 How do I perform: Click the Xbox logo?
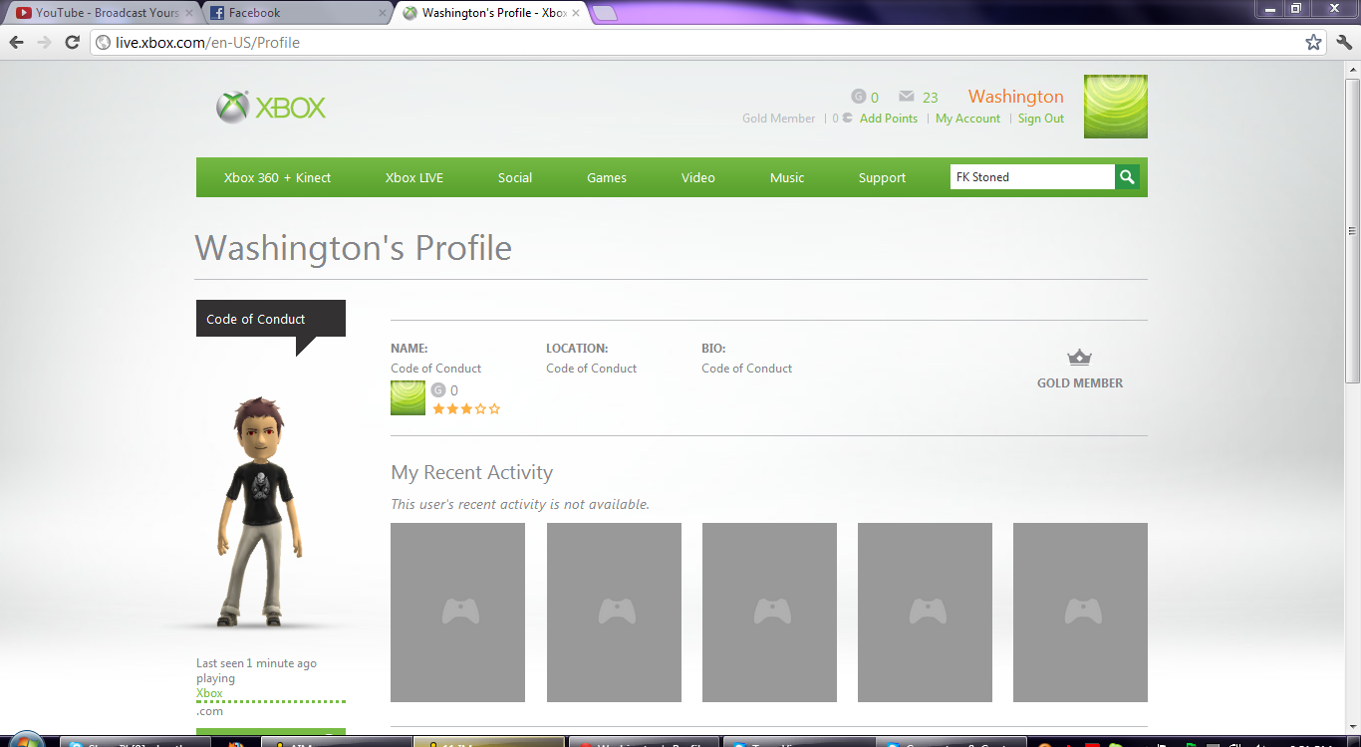[x=271, y=108]
